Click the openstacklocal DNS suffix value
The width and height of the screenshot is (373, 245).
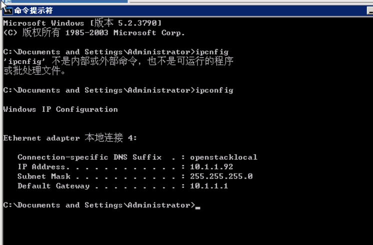(223, 157)
